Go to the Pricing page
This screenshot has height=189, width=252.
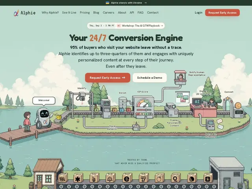click(x=85, y=13)
